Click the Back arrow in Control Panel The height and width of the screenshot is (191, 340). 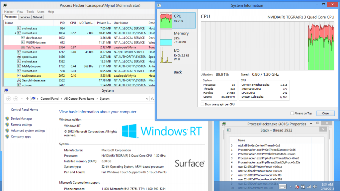9,99
